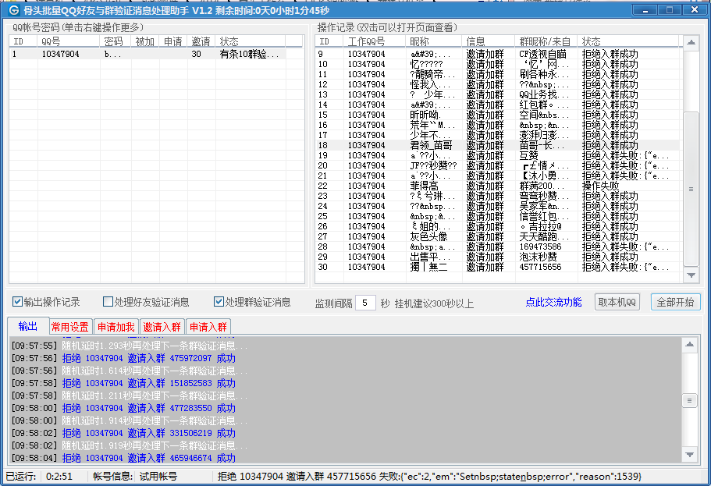This screenshot has height=486, width=711.
Task: Click group number 457715656 in row 30
Action: point(540,267)
